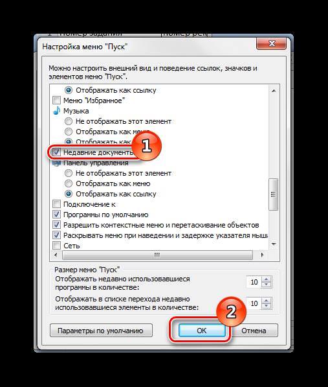Viewport: 328px width, 387px height.
Task: Toggle the Программы по умолчанию checkbox
Action: coord(57,215)
